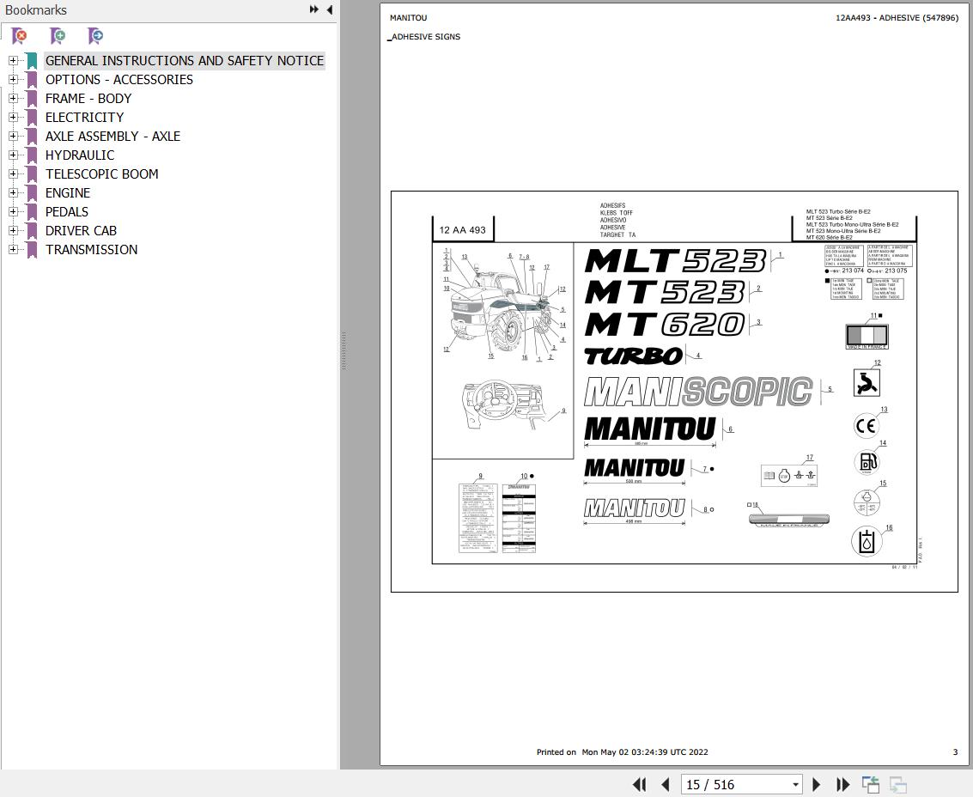Expand the PEDALS node

(x=13, y=211)
